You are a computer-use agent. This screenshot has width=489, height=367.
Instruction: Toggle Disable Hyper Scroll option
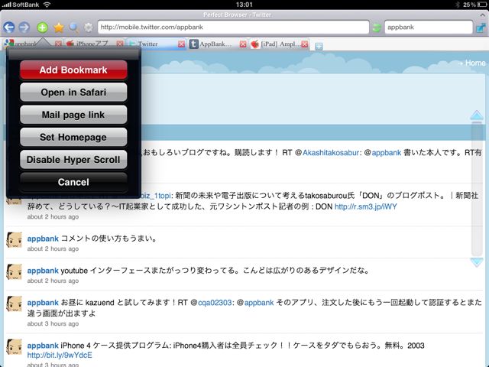click(73, 160)
